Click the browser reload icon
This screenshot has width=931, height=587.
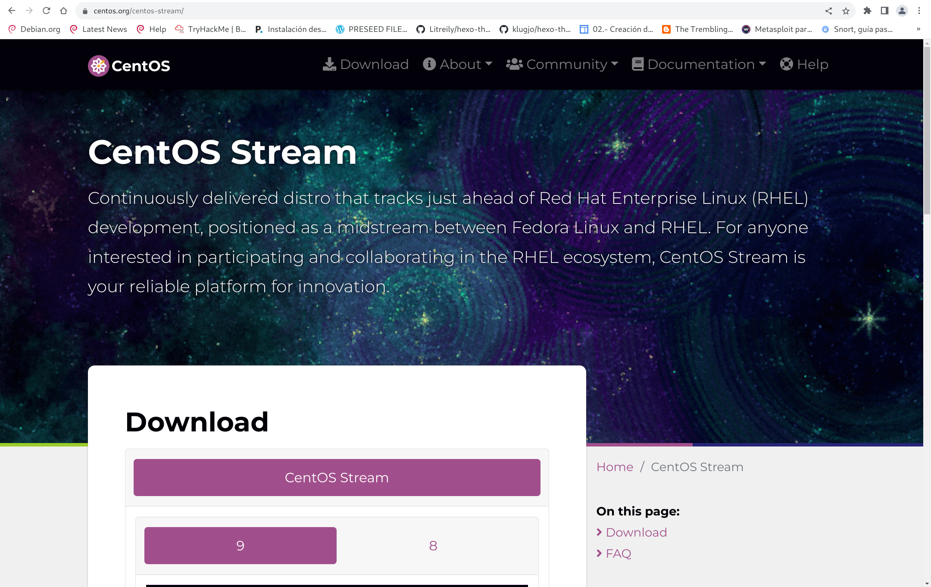click(47, 11)
